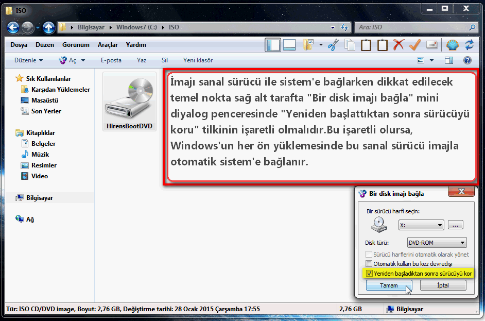Select Bilgisayar in navigation pane
This screenshot has width=485, height=321.
39,198
